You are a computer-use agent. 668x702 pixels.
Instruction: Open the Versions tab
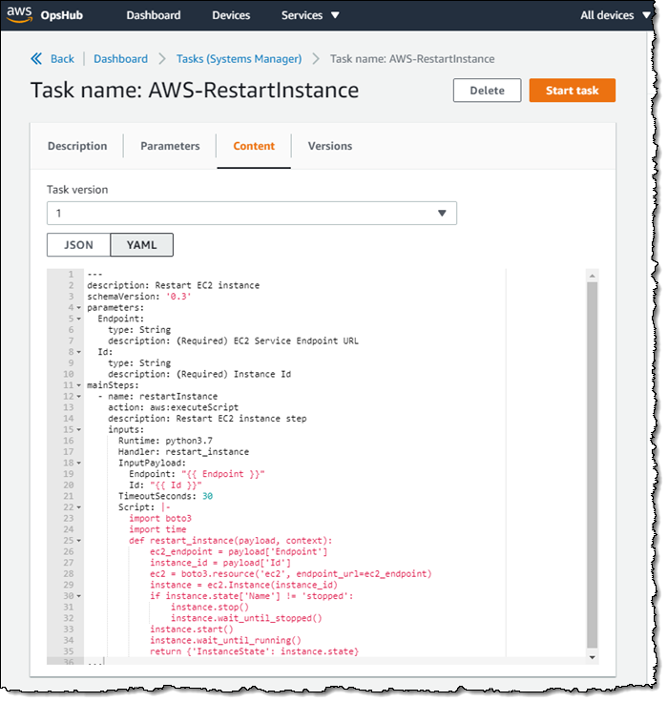coord(329,146)
